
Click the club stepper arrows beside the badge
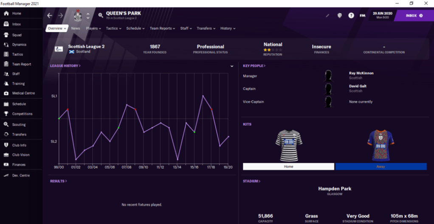(x=88, y=16)
